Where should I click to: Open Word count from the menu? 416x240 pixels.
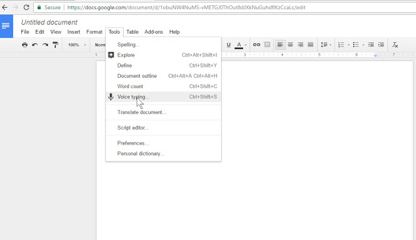click(x=163, y=86)
